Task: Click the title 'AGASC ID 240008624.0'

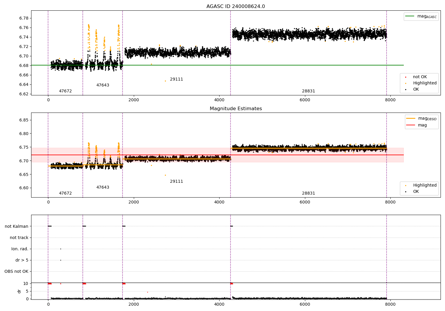Action: (236, 7)
